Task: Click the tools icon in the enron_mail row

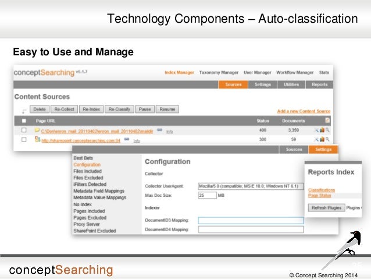Action: [316, 130]
